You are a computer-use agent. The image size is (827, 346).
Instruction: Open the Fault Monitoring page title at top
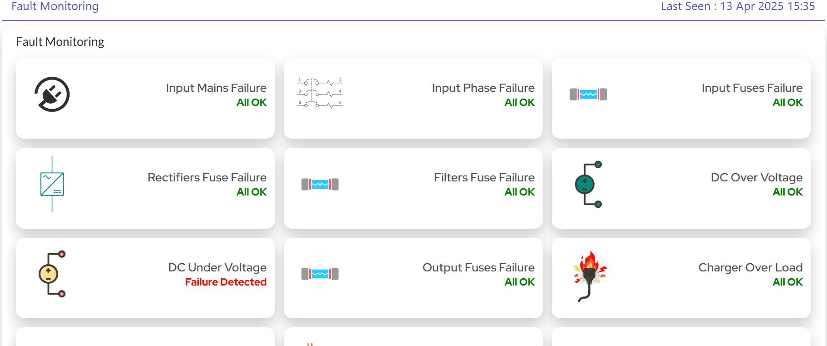(55, 6)
